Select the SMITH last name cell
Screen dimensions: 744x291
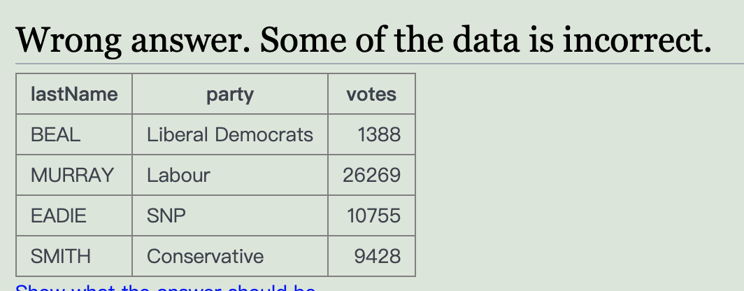[x=61, y=256]
